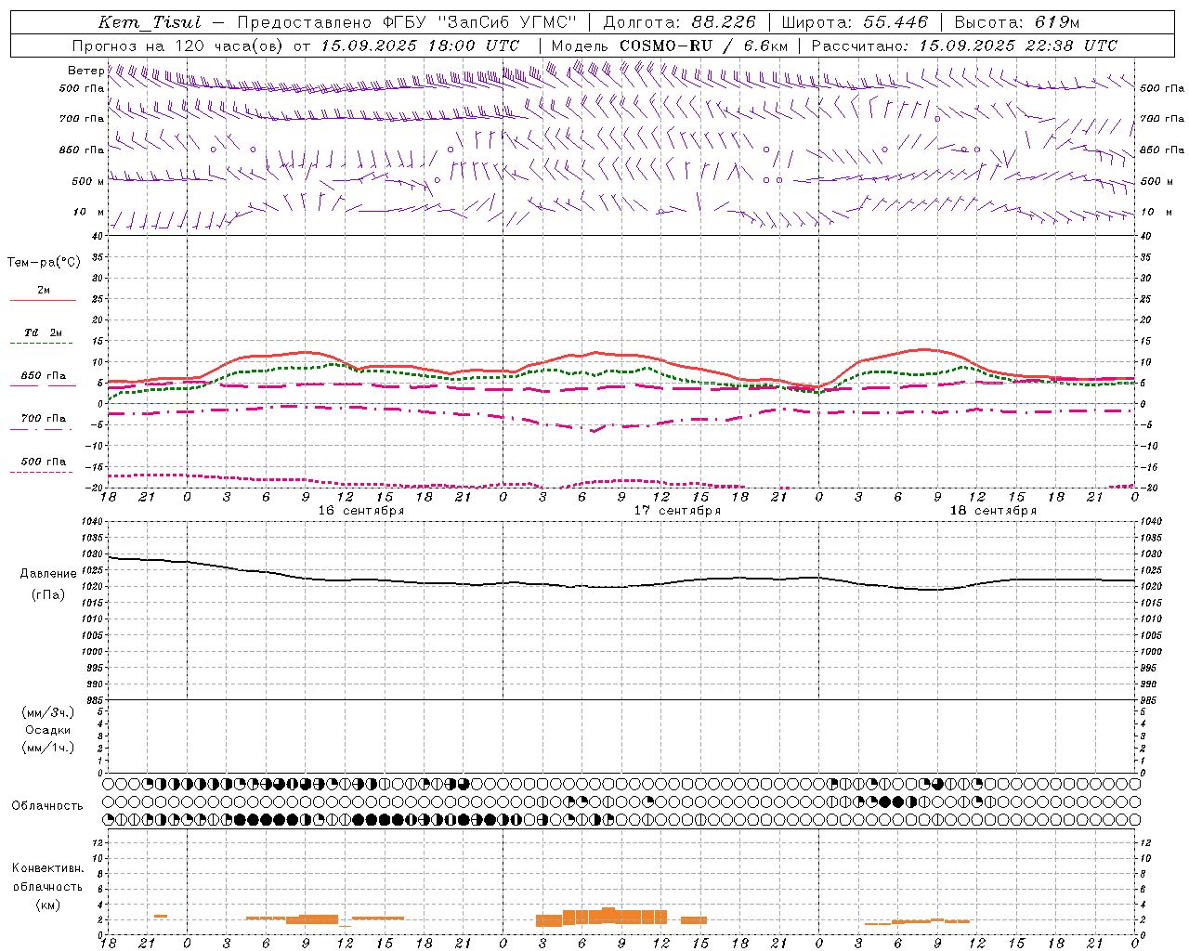This screenshot has width=1189, height=951.
Task: Click the 'Td 2м' dew point legend label
Action: (x=44, y=332)
